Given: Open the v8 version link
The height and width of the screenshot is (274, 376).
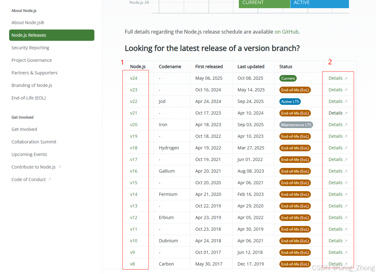Looking at the screenshot, I should [132, 264].
